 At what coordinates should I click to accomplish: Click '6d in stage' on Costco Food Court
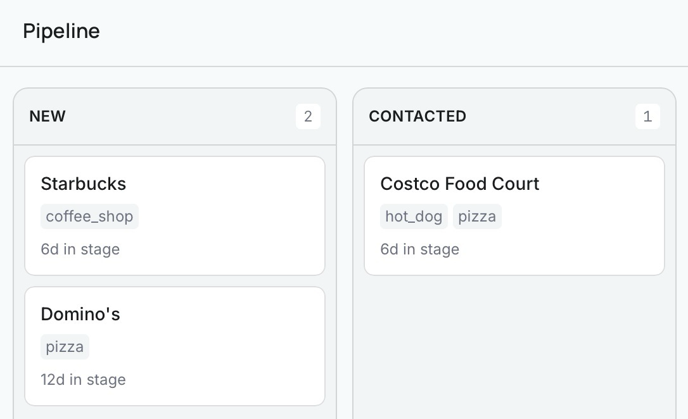420,249
